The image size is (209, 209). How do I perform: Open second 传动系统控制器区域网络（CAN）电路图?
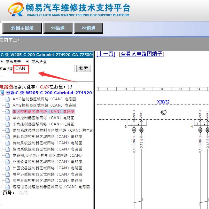tap(47, 143)
